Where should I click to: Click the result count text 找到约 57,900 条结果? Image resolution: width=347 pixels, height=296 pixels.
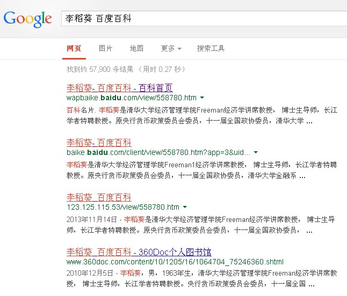click(x=100, y=69)
